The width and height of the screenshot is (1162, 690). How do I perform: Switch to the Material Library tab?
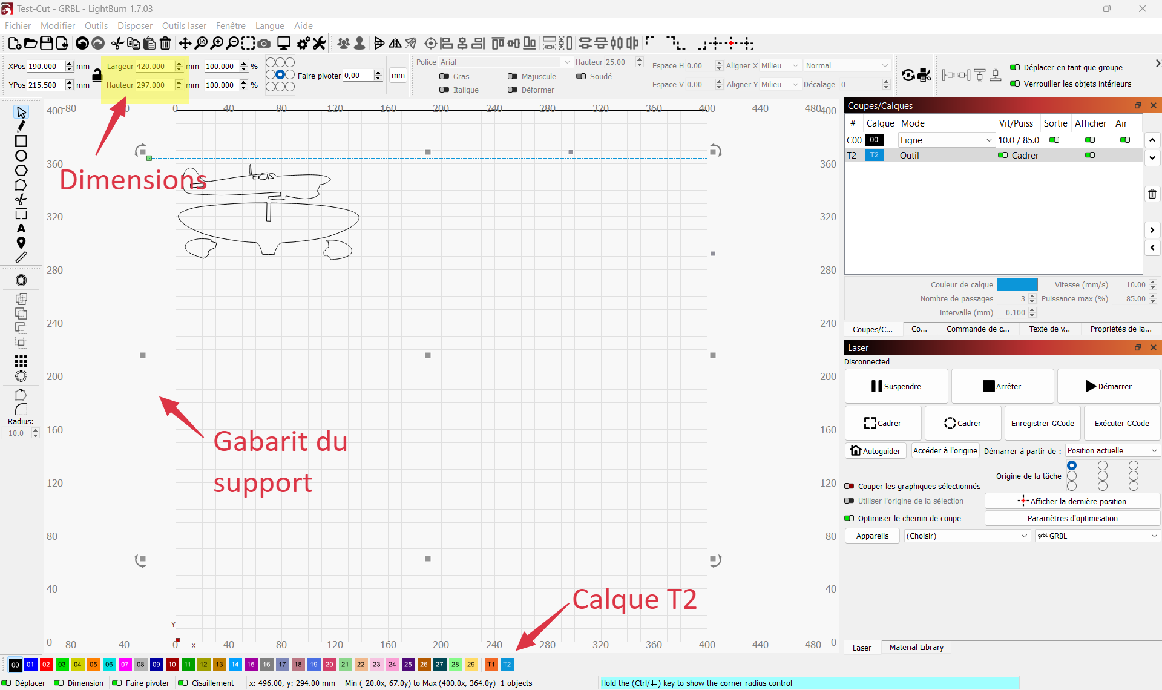[916, 647]
